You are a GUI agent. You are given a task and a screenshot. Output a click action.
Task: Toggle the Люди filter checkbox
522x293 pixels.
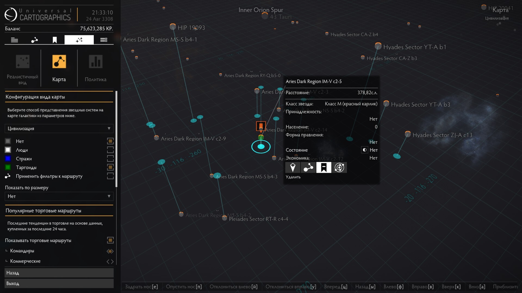[x=110, y=149]
